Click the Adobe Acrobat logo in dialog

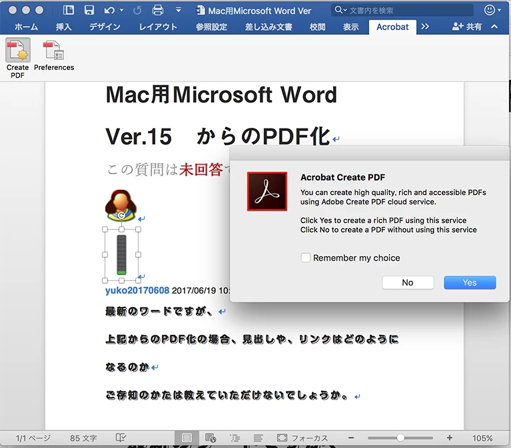coord(267,192)
